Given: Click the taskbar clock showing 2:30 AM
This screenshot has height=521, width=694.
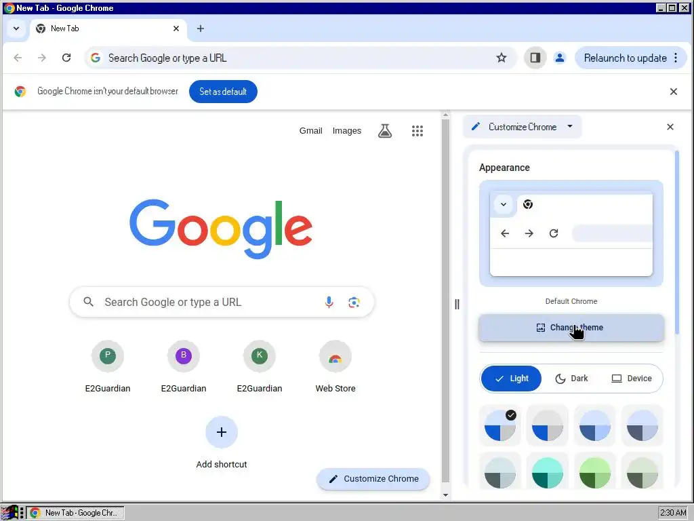Looking at the screenshot, I should coord(673,513).
